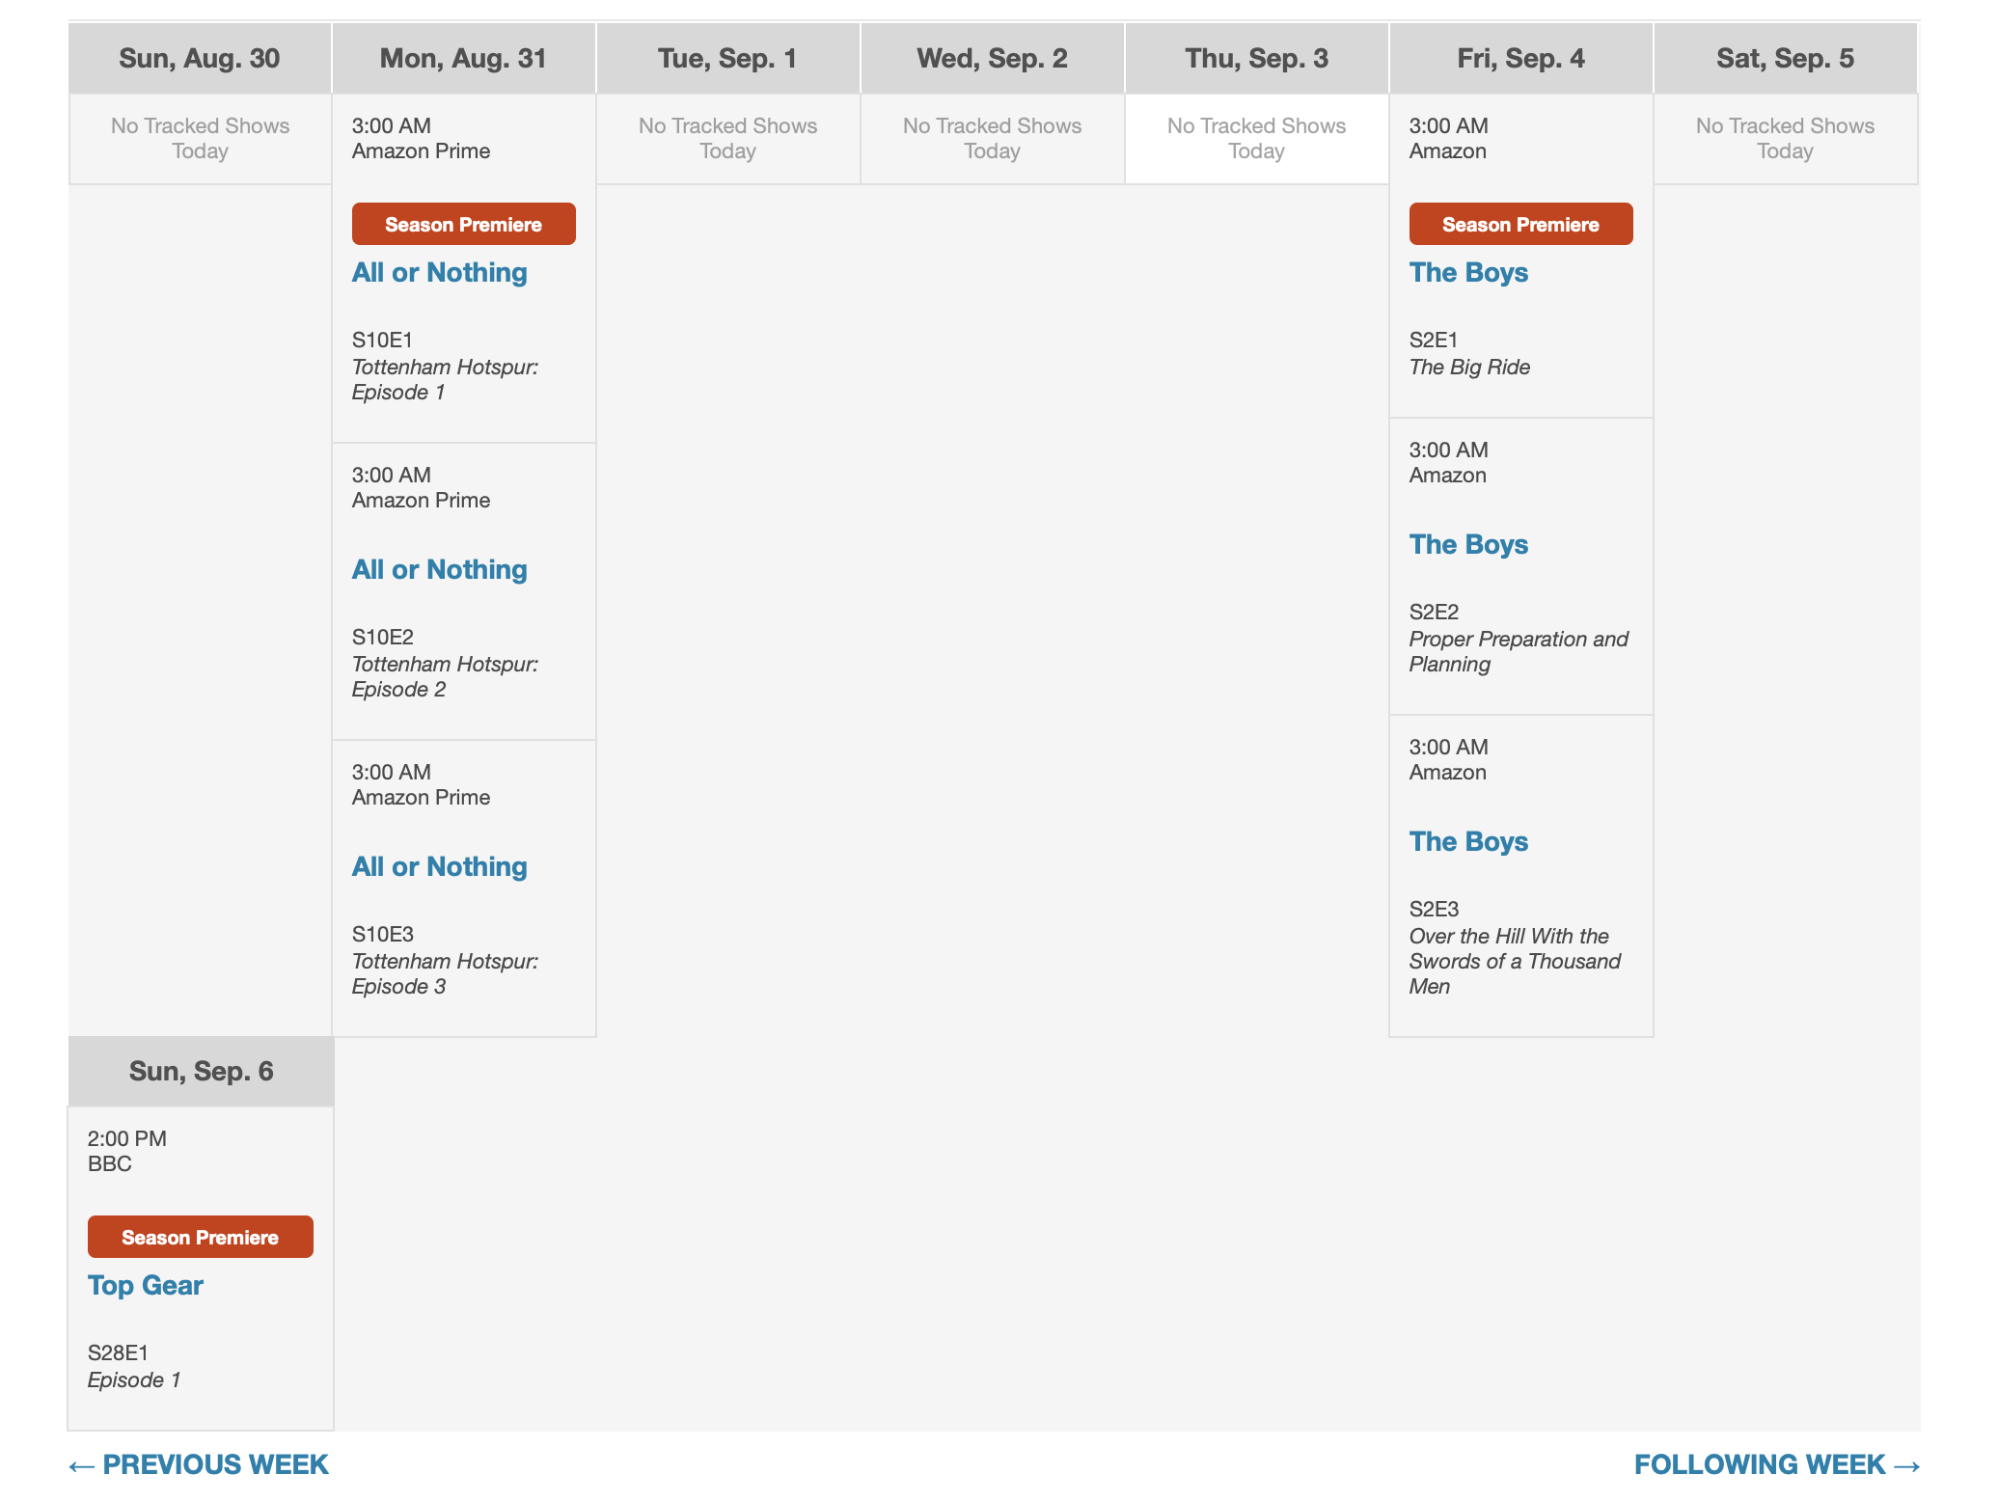Click the Sat, Sep. 5 column header
Viewport: 1998px width, 1502px height.
[1785, 59]
